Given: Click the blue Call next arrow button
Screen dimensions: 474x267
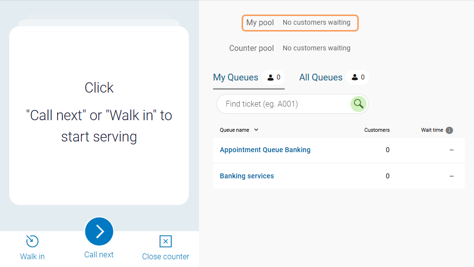Looking at the screenshot, I should [99, 232].
